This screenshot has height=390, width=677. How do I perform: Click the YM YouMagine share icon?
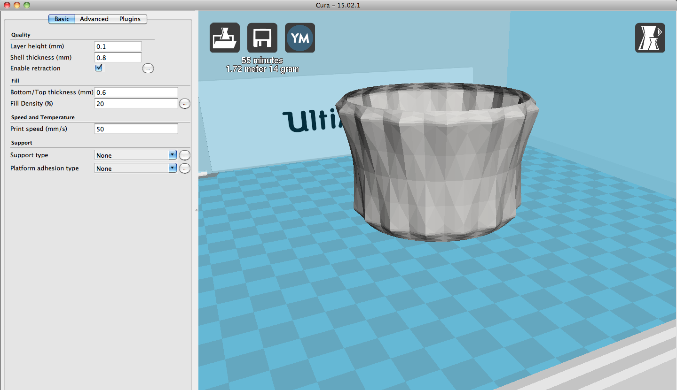click(x=300, y=38)
